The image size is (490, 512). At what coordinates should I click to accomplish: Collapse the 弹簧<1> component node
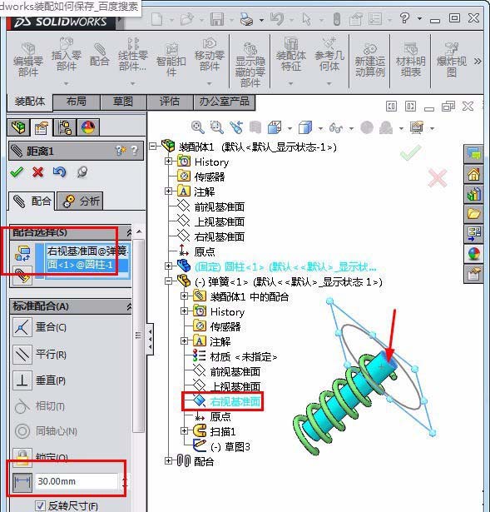point(168,281)
